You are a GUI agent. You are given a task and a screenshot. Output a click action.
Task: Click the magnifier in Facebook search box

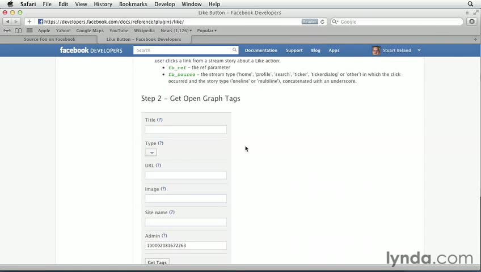coord(234,50)
